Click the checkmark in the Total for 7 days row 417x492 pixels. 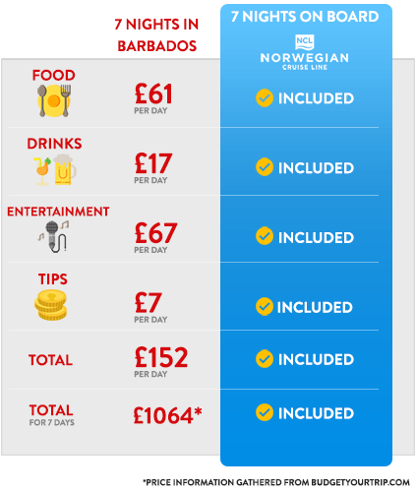pos(265,412)
